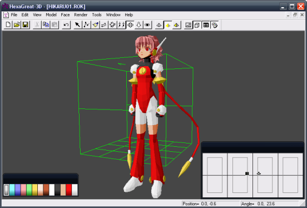Toggle the yellow flat shading display mode
The width and height of the screenshot is (307, 208).
(x=167, y=25)
